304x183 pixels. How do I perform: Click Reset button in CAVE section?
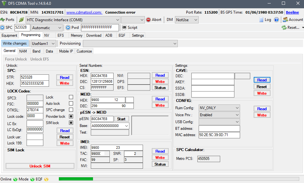pos(262,86)
